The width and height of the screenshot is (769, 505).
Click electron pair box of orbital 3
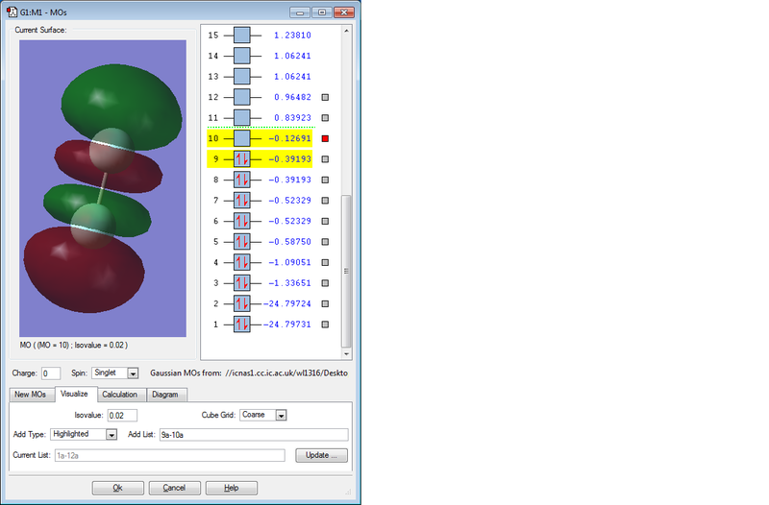click(x=242, y=283)
